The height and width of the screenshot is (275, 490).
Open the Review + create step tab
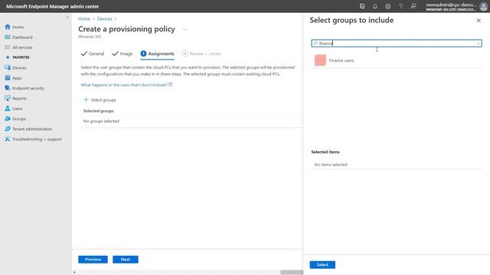pyautogui.click(x=201, y=53)
